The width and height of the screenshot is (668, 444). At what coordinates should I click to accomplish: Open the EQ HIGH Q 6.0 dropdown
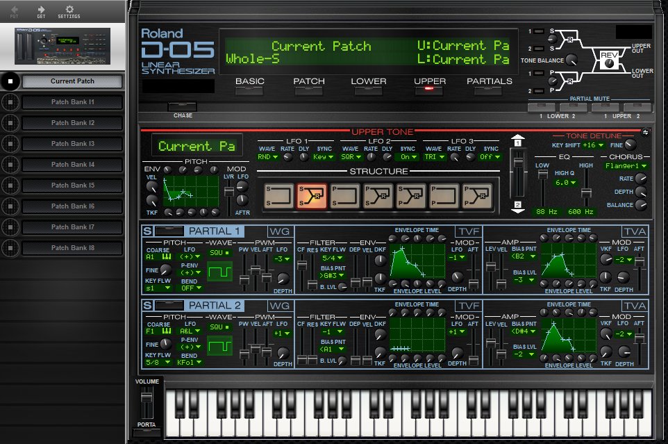565,182
